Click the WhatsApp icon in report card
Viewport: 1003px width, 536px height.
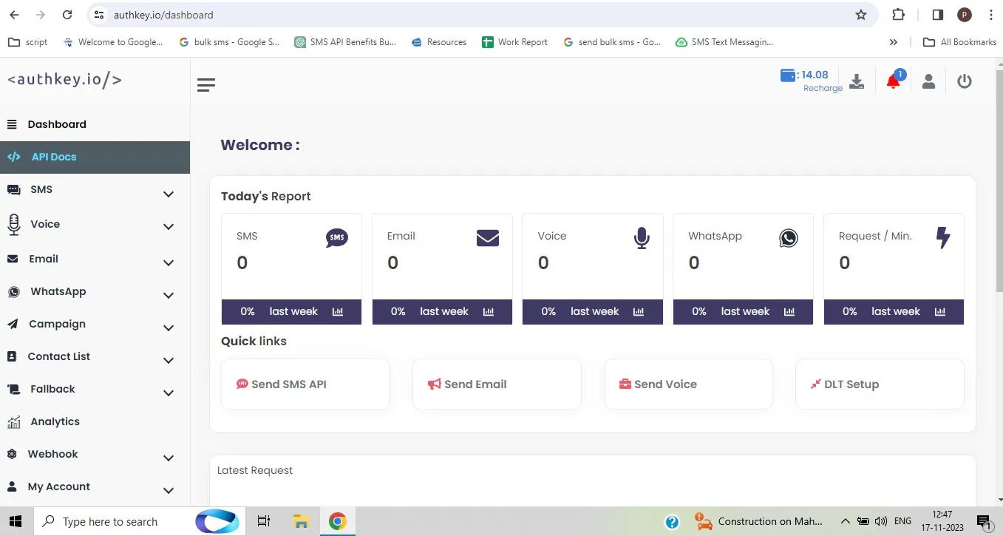[x=789, y=237]
